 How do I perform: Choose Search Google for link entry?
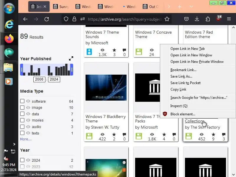(x=199, y=98)
